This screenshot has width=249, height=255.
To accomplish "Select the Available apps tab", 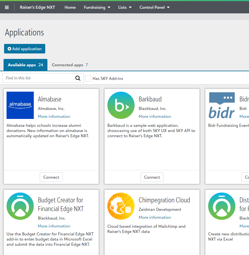I will 26,65.
